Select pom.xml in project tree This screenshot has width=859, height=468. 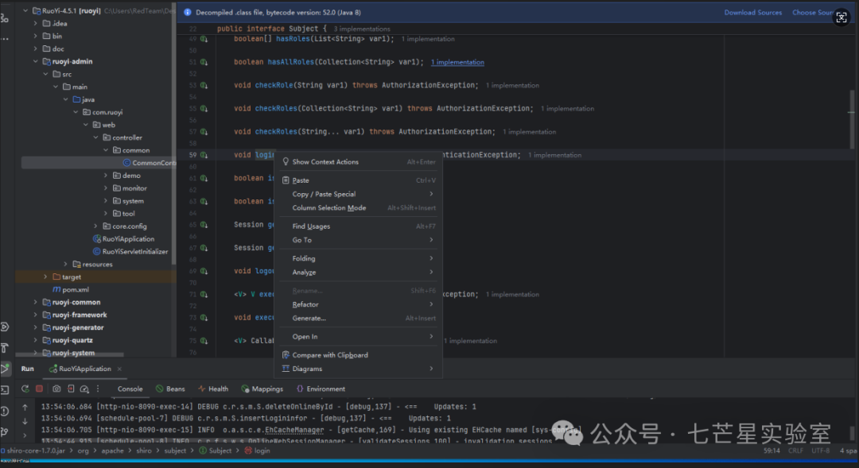click(70, 289)
